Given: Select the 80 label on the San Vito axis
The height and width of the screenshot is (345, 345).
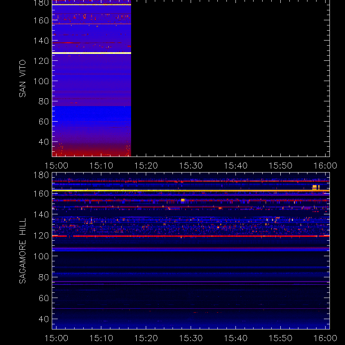Looking at the screenshot, I should pyautogui.click(x=44, y=101).
